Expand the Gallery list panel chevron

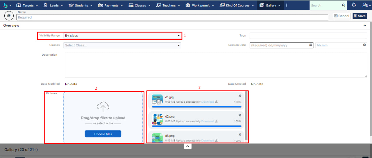tap(188, 146)
